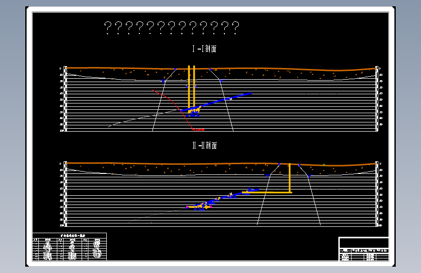421x273 pixels.
Task: Select the orange ground surface line of Ⅰ-Ⅰ
Action: click(221, 69)
